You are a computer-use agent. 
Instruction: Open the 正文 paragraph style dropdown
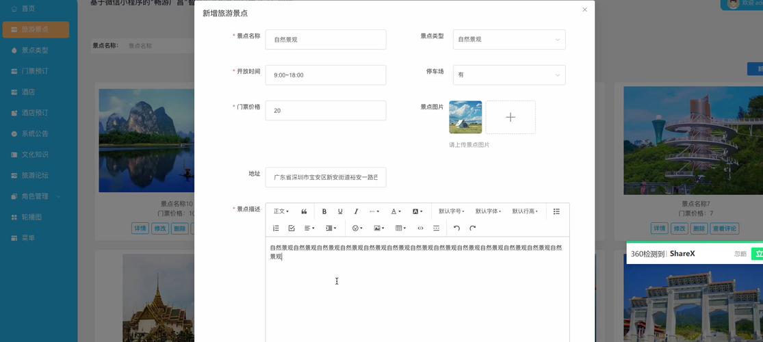click(281, 211)
